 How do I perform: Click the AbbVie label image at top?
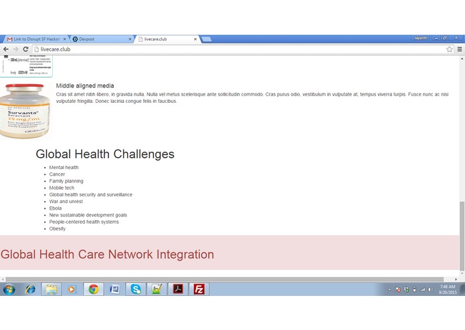(26, 65)
